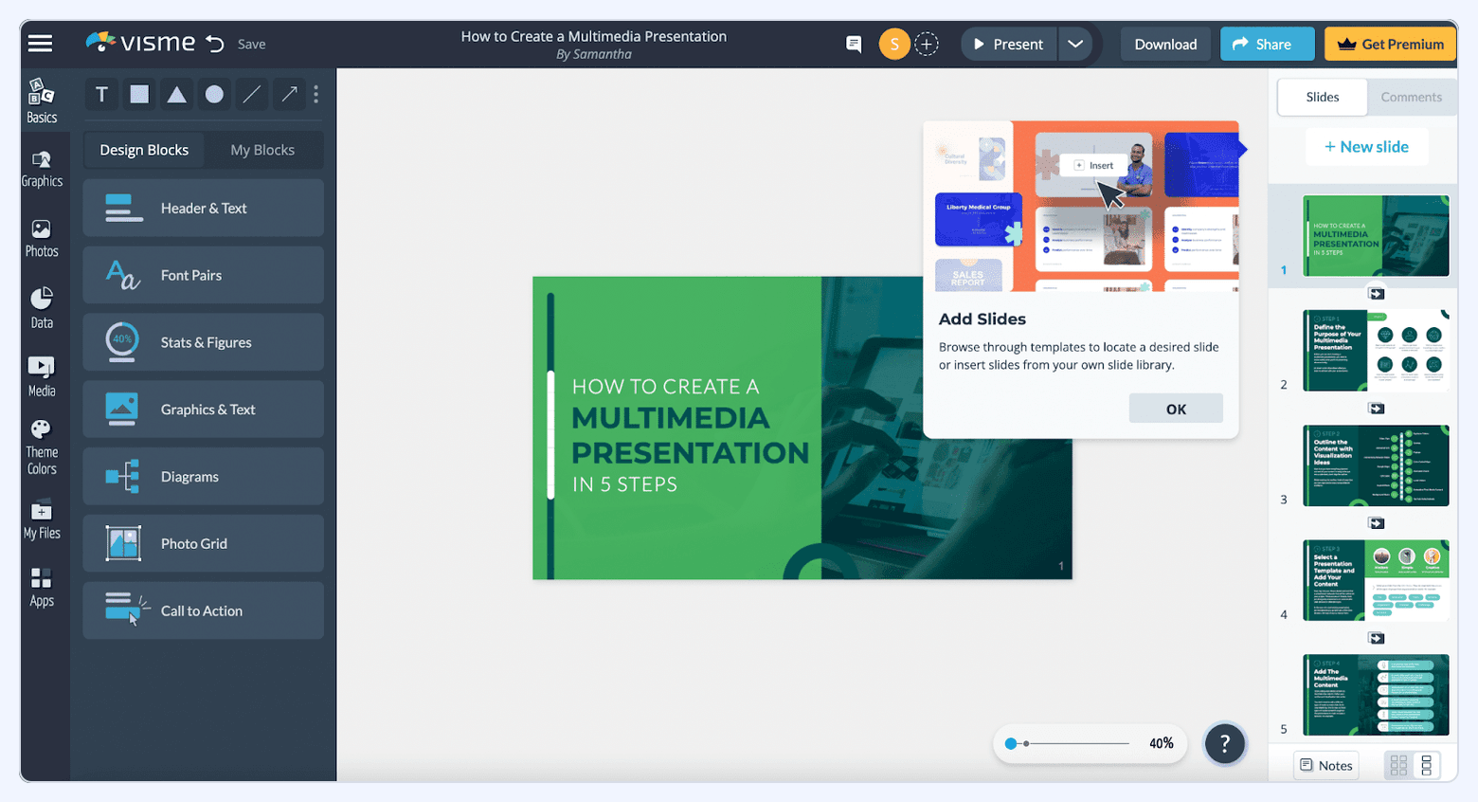Switch to the Comments tab
The width and height of the screenshot is (1478, 802).
[1411, 97]
